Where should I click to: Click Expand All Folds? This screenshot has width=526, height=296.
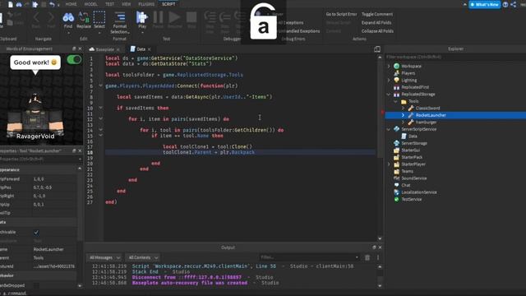pyautogui.click(x=376, y=22)
